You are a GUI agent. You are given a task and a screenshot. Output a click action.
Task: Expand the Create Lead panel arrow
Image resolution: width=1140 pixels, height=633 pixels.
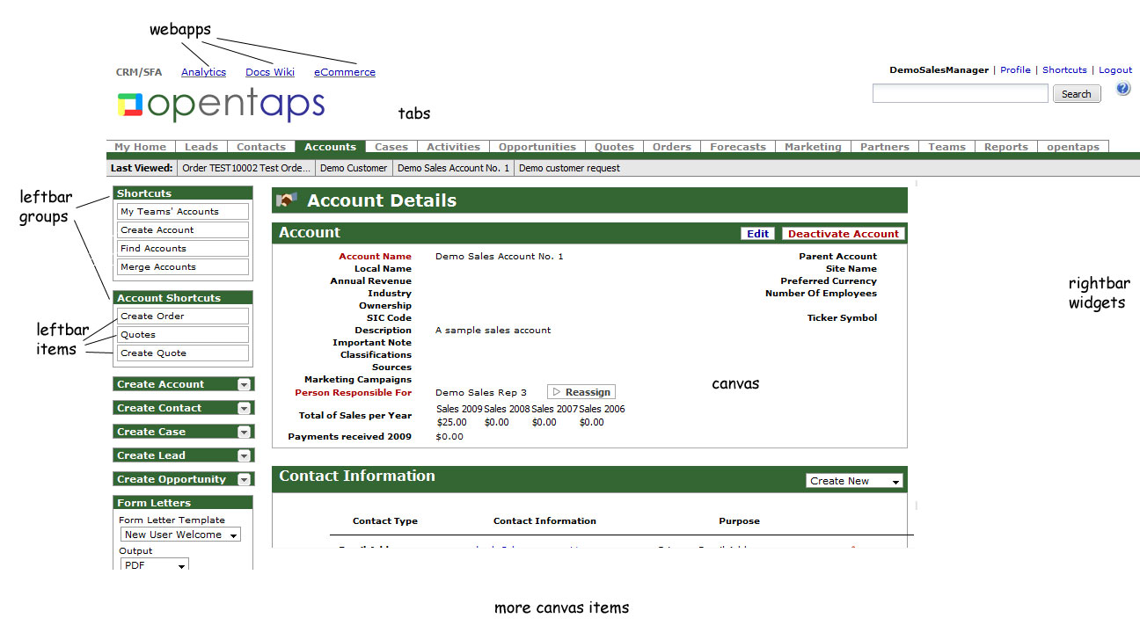[x=244, y=455]
